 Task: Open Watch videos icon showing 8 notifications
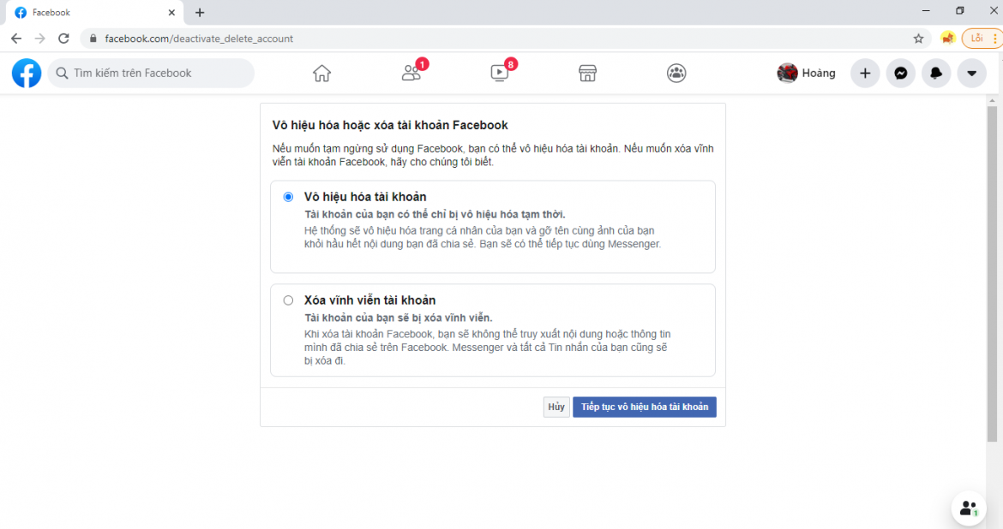[x=500, y=74]
